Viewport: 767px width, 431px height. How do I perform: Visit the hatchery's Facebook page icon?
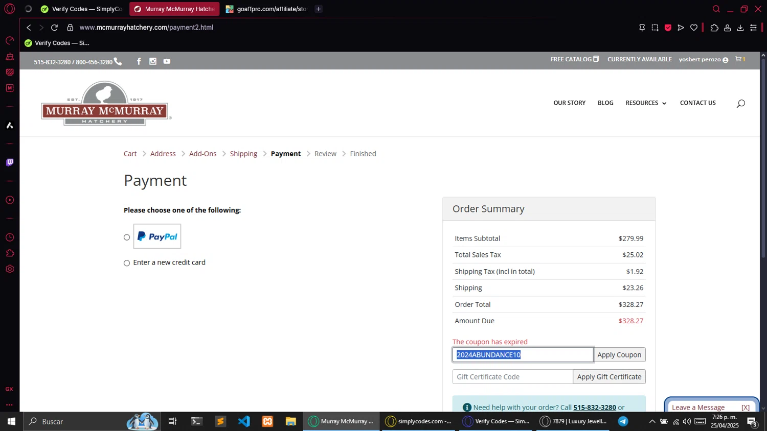139,61
